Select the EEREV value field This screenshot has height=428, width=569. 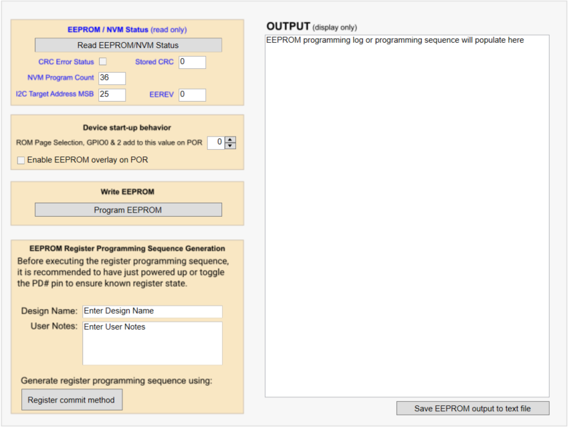point(192,94)
